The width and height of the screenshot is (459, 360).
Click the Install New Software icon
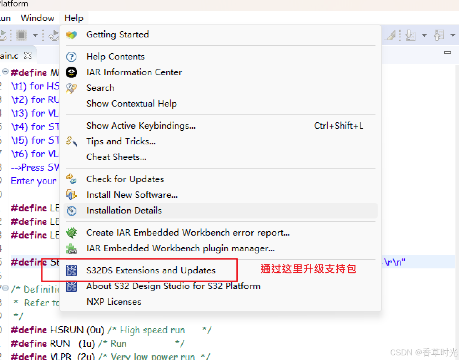click(x=71, y=195)
